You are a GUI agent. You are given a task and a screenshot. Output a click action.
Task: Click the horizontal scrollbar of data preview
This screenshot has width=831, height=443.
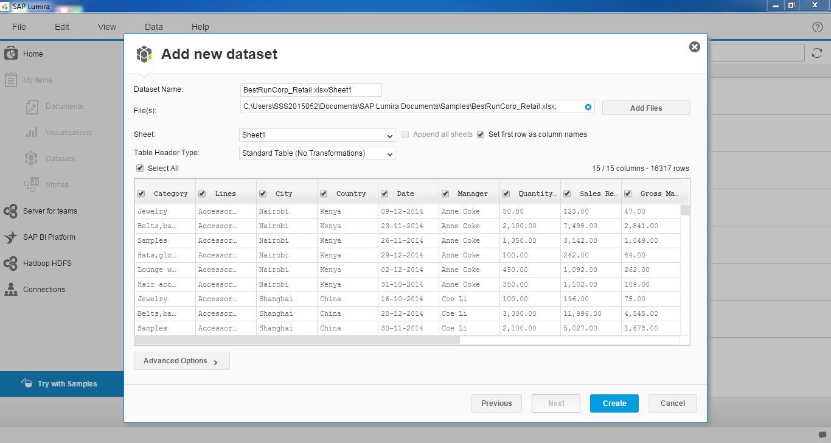click(x=297, y=340)
